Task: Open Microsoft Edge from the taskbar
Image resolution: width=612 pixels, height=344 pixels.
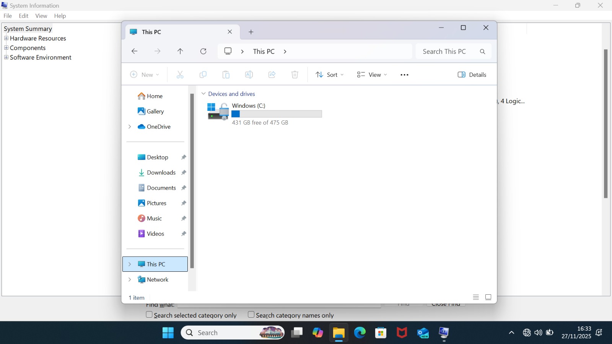Action: (x=360, y=333)
